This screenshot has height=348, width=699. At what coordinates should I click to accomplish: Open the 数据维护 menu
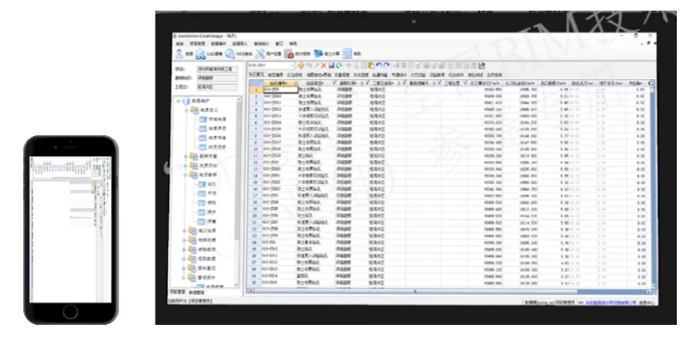(218, 43)
